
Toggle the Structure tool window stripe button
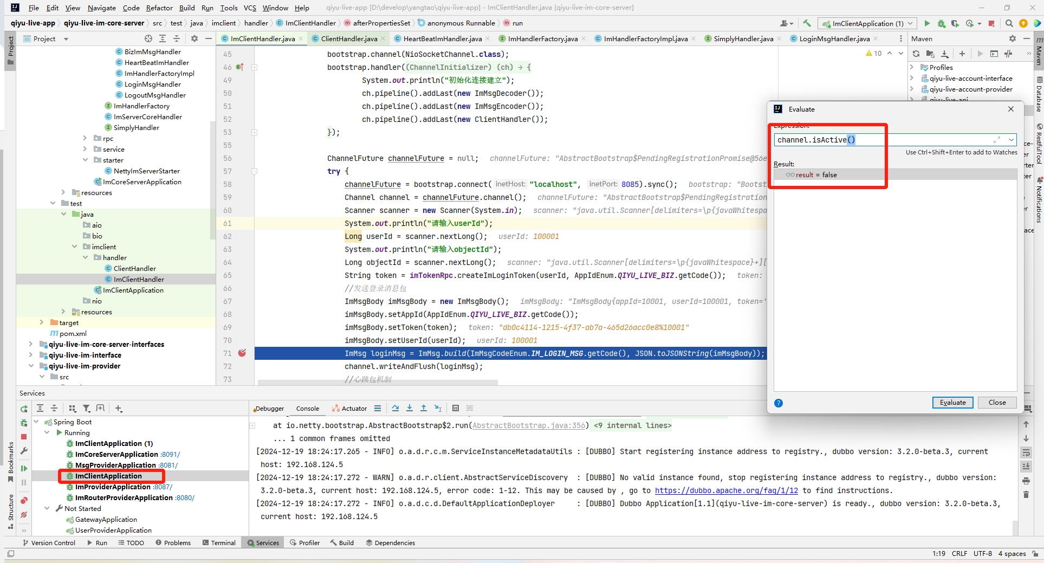(10, 511)
